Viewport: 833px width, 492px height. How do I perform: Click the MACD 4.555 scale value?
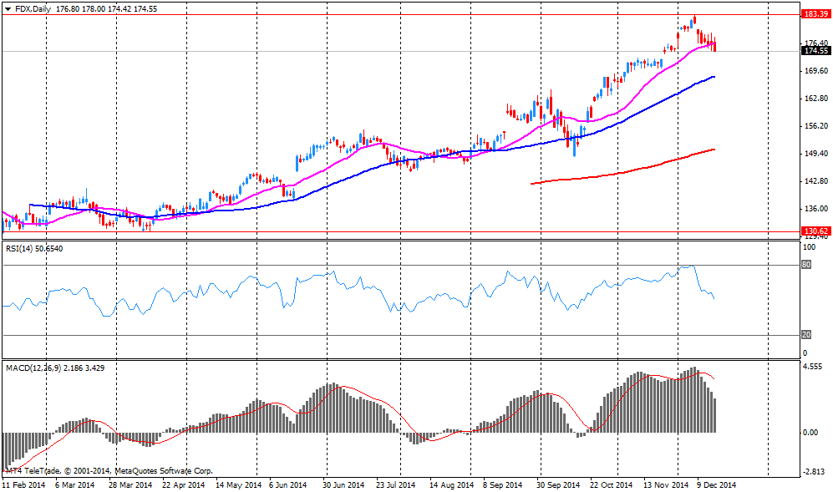point(813,367)
